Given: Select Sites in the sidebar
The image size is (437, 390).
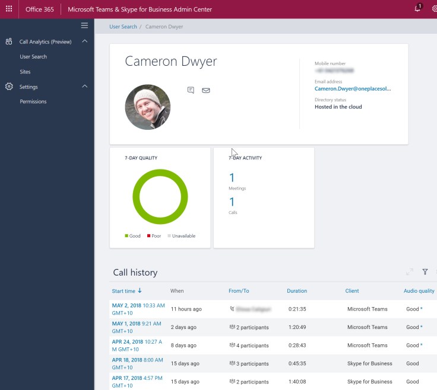Looking at the screenshot, I should tap(25, 72).
